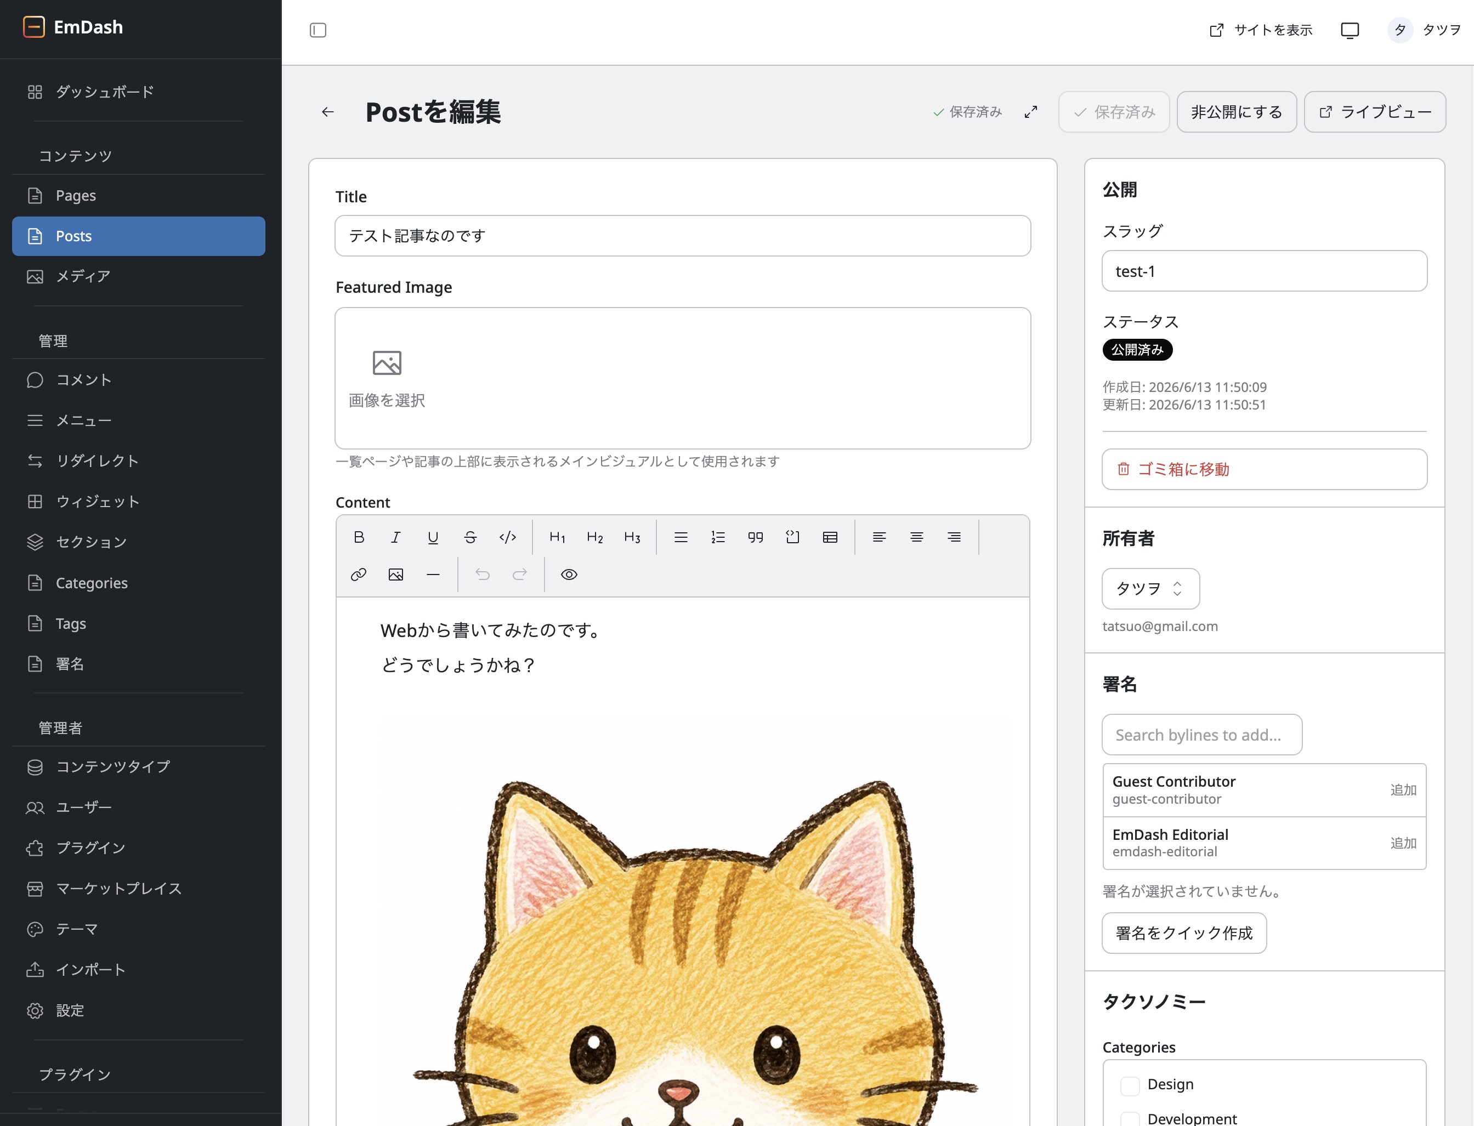This screenshot has width=1474, height=1126.
Task: Insert an image from the editor toolbar
Action: click(x=396, y=575)
